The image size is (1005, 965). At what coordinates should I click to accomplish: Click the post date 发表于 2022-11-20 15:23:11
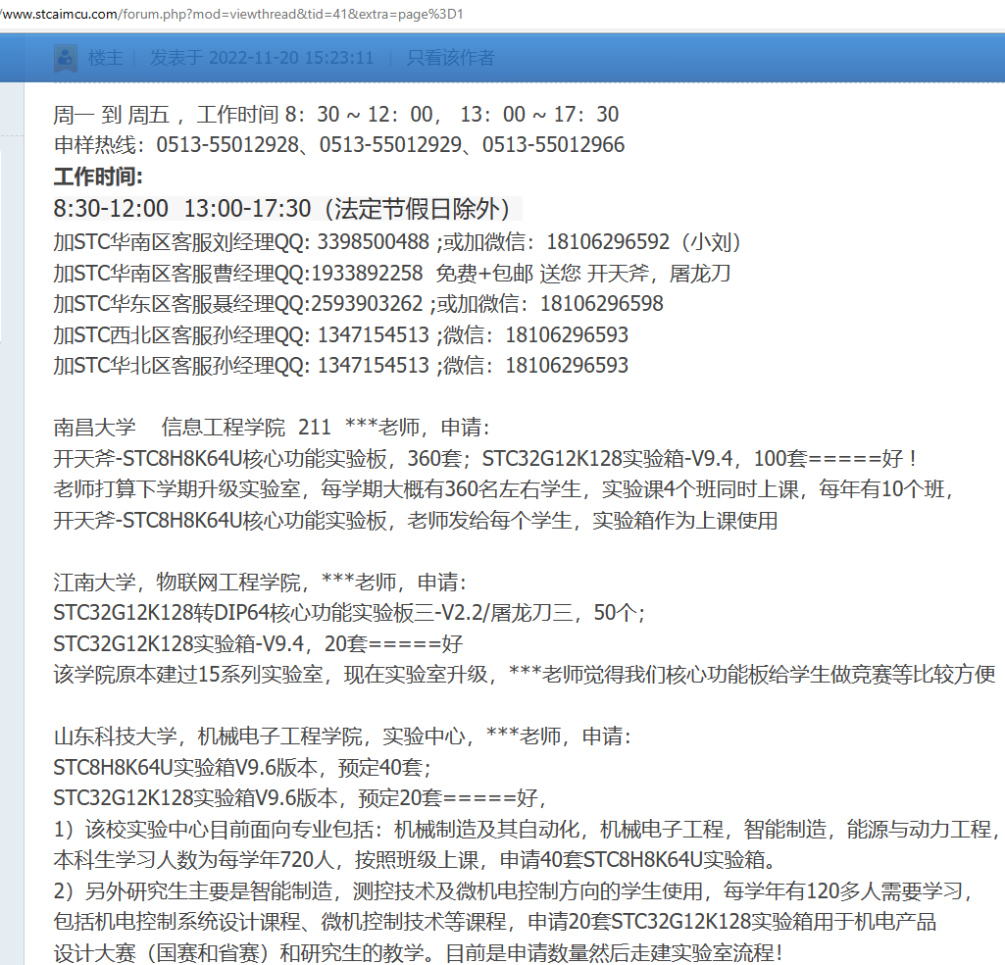(262, 58)
